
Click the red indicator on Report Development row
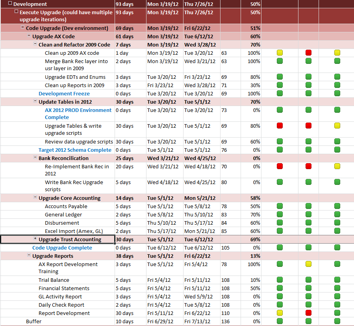click(308, 313)
